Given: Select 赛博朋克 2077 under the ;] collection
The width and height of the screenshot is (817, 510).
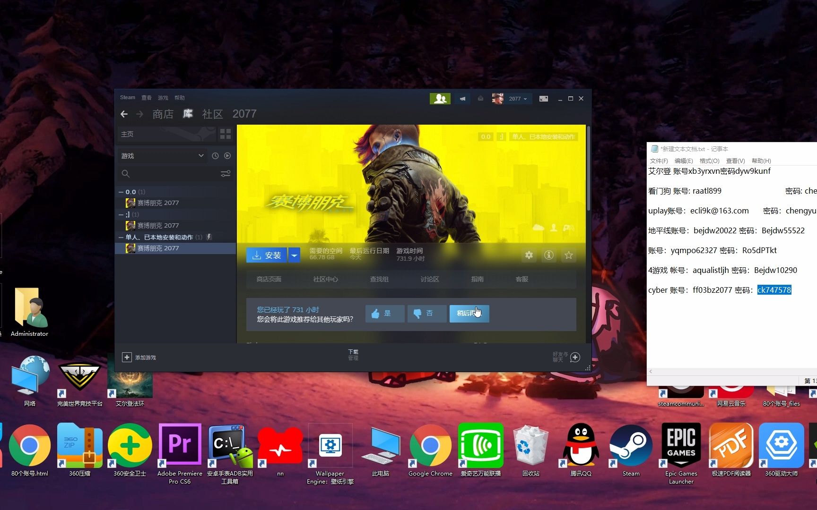Looking at the screenshot, I should tap(175, 226).
